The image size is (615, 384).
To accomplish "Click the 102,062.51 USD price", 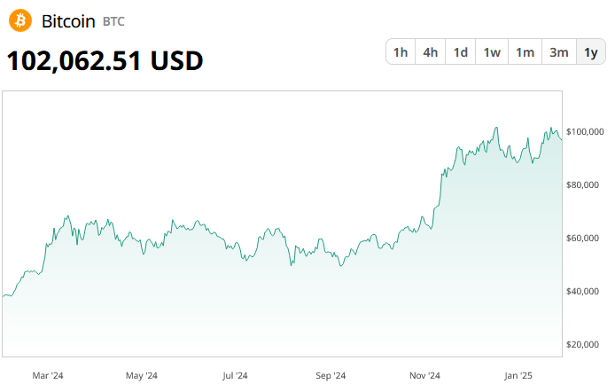I will coord(105,61).
